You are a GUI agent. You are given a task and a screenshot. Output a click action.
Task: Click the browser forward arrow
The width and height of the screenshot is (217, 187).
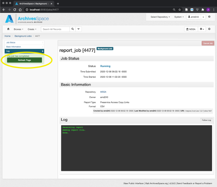9,10
